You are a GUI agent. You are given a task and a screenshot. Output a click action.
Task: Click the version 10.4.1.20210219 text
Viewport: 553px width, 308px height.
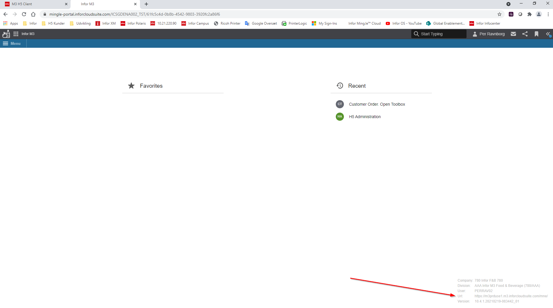tap(497, 301)
